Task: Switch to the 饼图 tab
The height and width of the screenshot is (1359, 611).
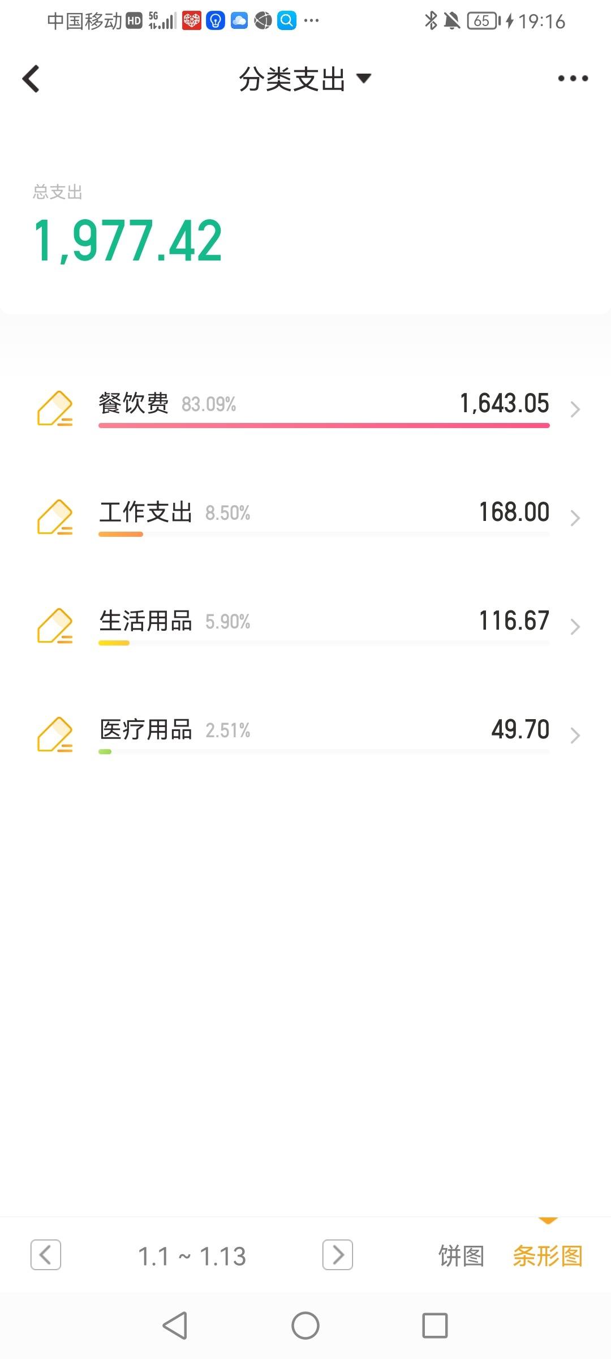Action: pos(462,1256)
